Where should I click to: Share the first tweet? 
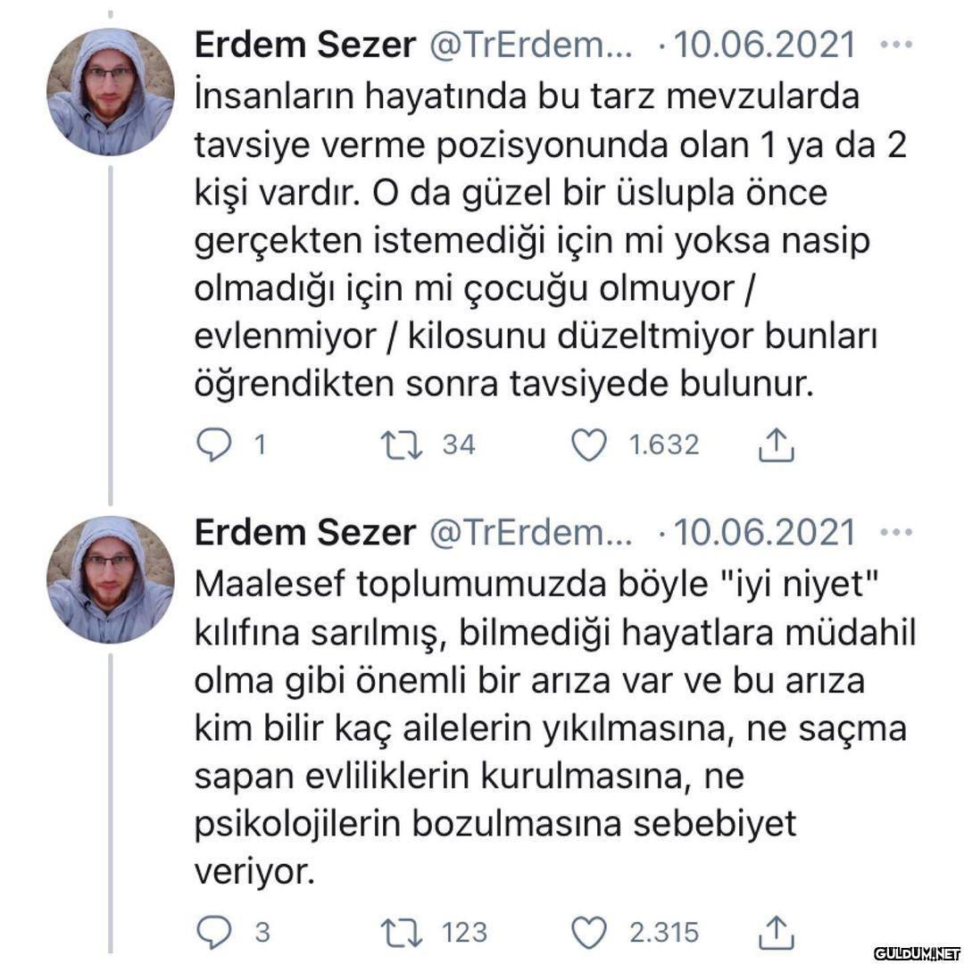pos(776,445)
